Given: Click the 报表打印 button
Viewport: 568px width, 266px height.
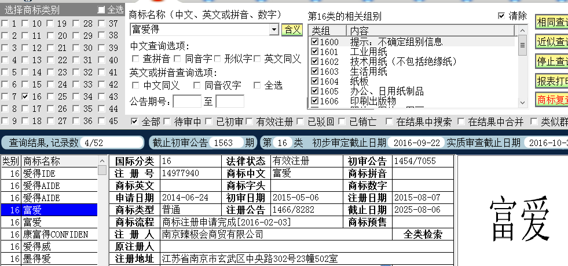Looking at the screenshot, I should tap(552, 81).
